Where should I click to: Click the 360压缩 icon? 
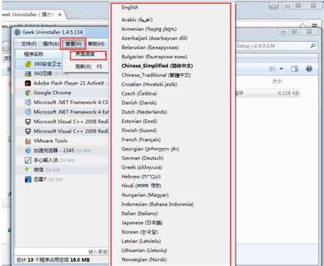pyautogui.click(x=28, y=74)
